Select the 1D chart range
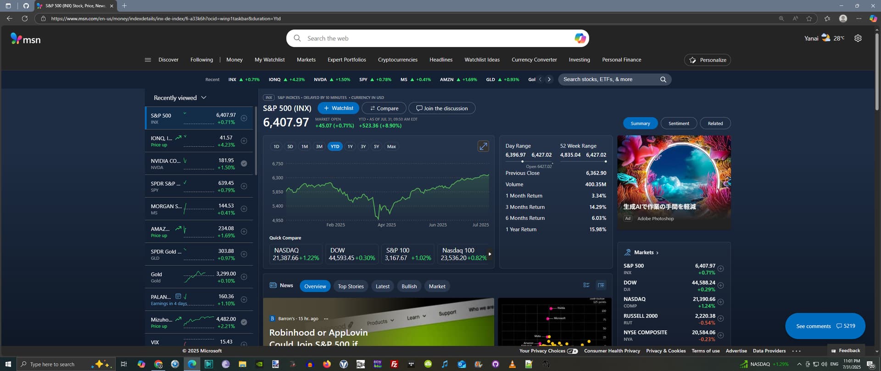Image resolution: width=881 pixels, height=371 pixels. [276, 147]
